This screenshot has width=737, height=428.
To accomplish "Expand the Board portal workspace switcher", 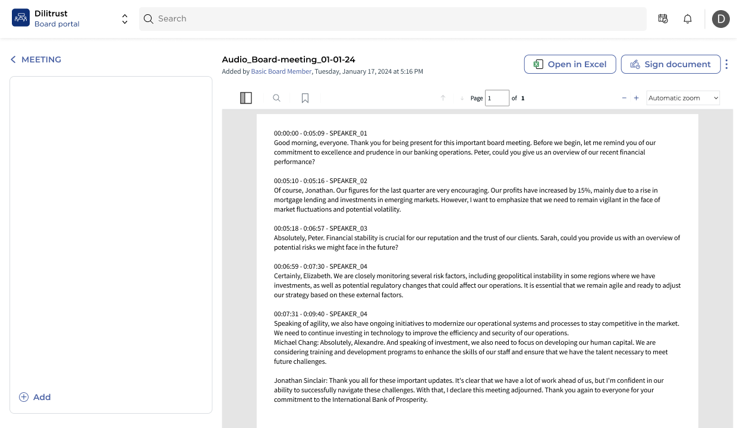I will pyautogui.click(x=125, y=19).
